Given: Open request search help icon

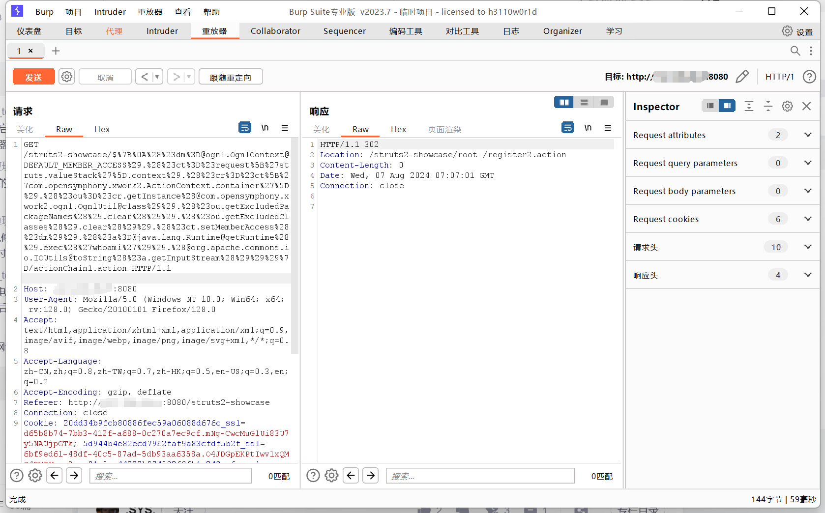Looking at the screenshot, I should point(17,475).
